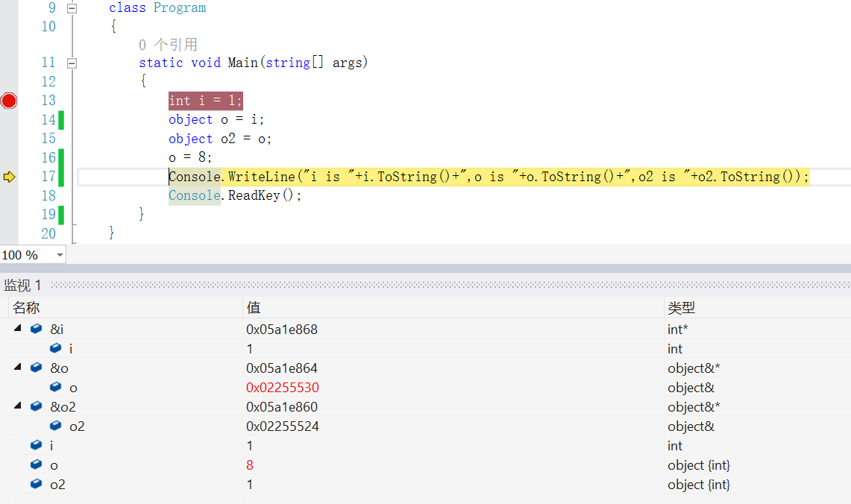
Task: Collapse the &o watch entry
Action: click(18, 368)
